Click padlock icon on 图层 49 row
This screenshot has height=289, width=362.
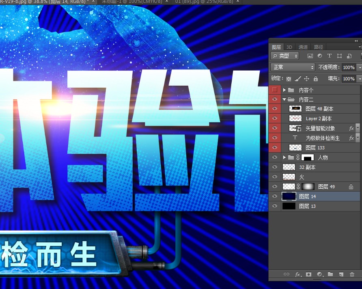tap(351, 187)
